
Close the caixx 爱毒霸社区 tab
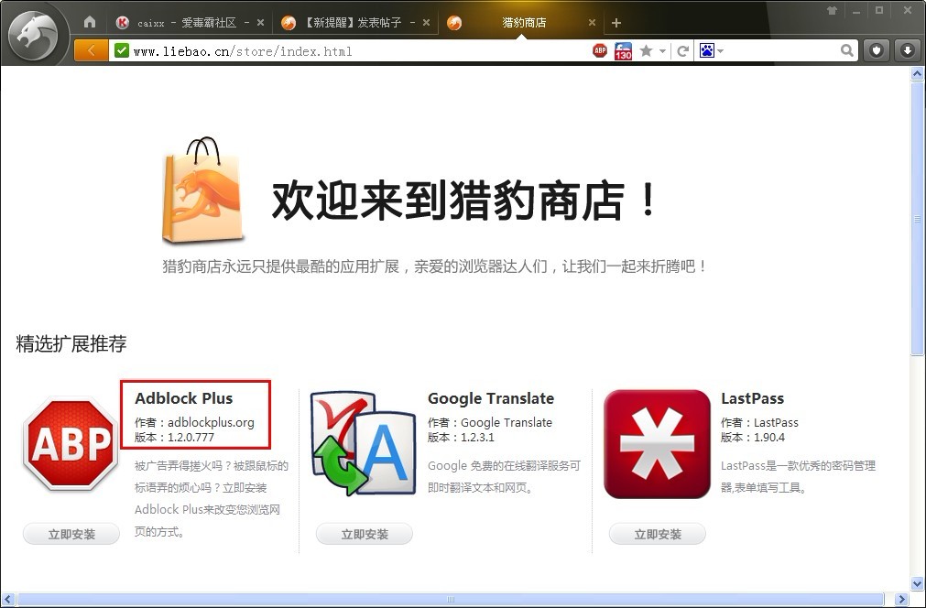pyautogui.click(x=260, y=22)
